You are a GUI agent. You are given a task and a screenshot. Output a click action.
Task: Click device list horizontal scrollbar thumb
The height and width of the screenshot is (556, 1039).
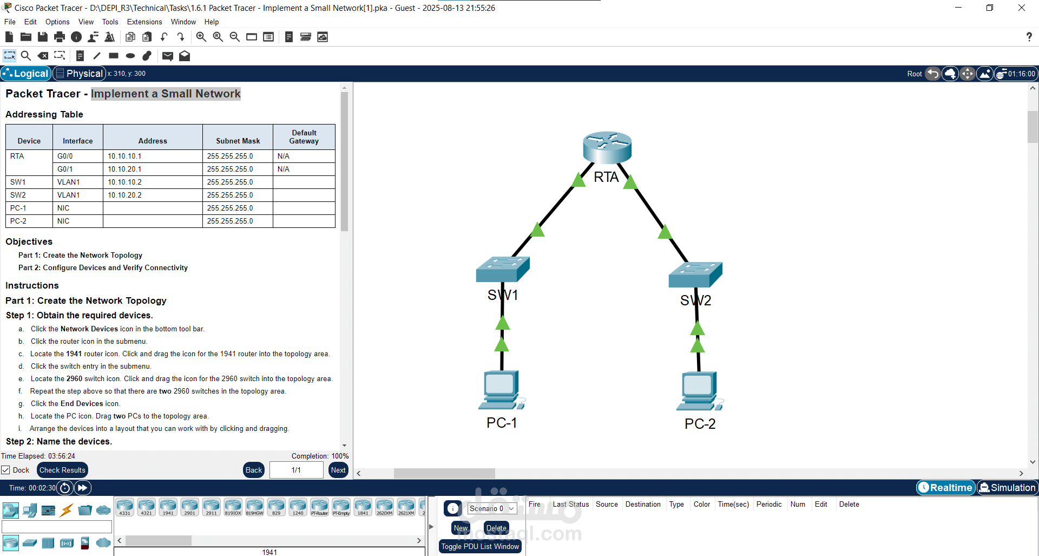[x=158, y=540]
